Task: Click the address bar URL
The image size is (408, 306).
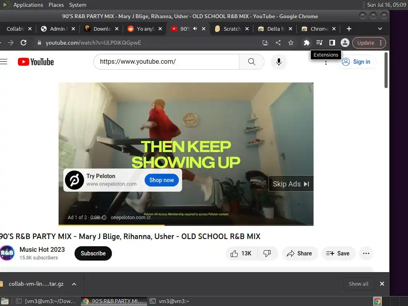Action: click(93, 43)
